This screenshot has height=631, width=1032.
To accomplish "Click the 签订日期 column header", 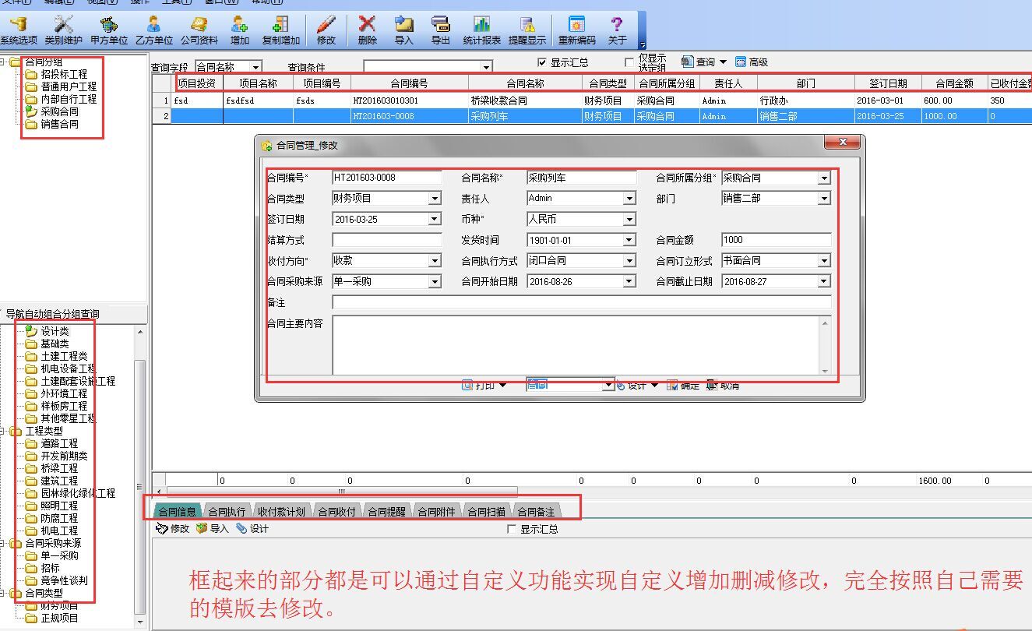I will point(888,83).
